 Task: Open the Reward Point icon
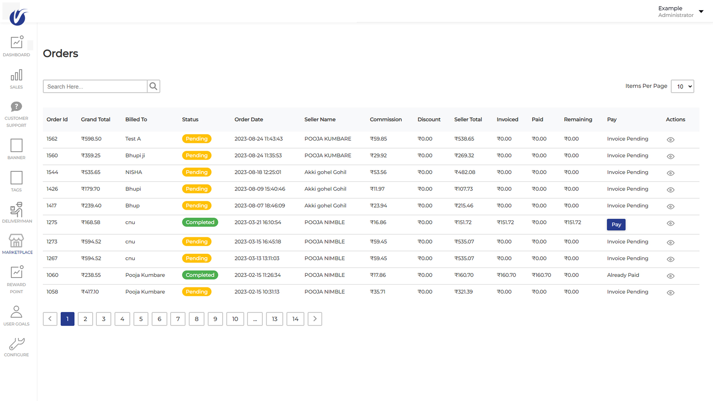point(17,272)
